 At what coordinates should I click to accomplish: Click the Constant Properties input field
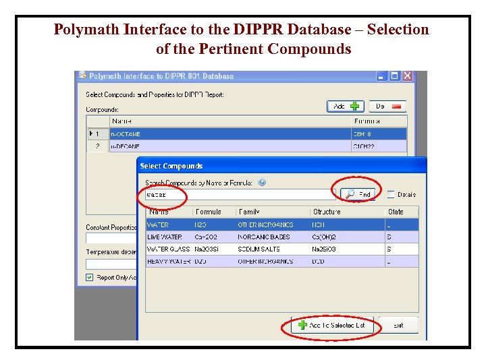click(111, 238)
